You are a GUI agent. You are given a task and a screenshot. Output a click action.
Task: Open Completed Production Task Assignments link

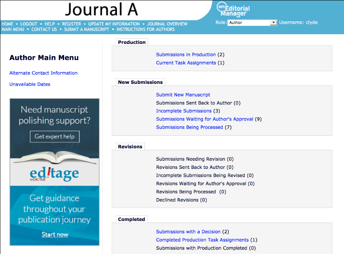[202, 240]
